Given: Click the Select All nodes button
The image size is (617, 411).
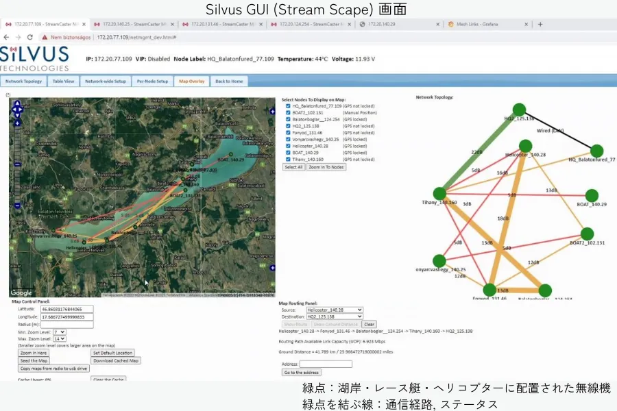Looking at the screenshot, I should [x=293, y=167].
